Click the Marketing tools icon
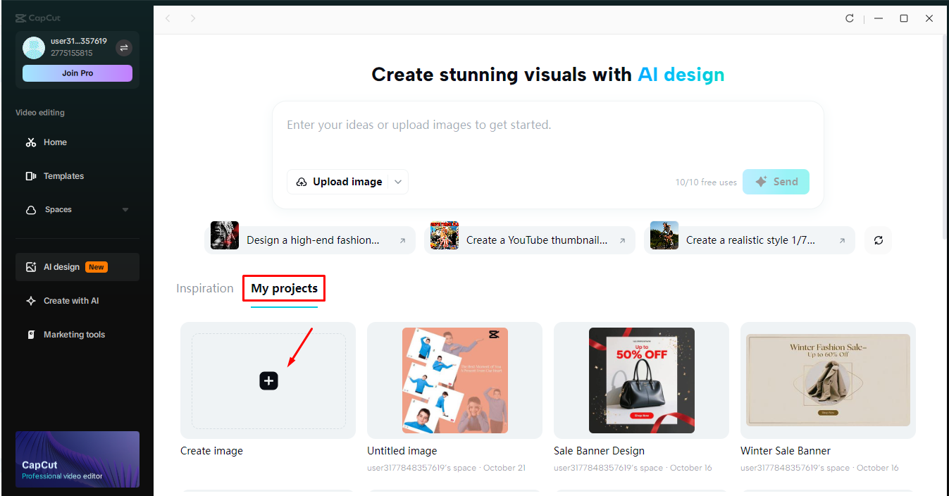The width and height of the screenshot is (949, 496). pos(31,335)
